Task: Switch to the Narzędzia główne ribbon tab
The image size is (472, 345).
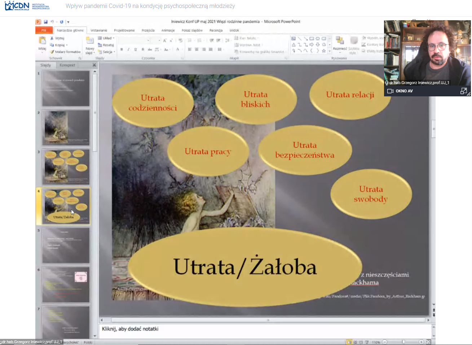Action: click(70, 30)
